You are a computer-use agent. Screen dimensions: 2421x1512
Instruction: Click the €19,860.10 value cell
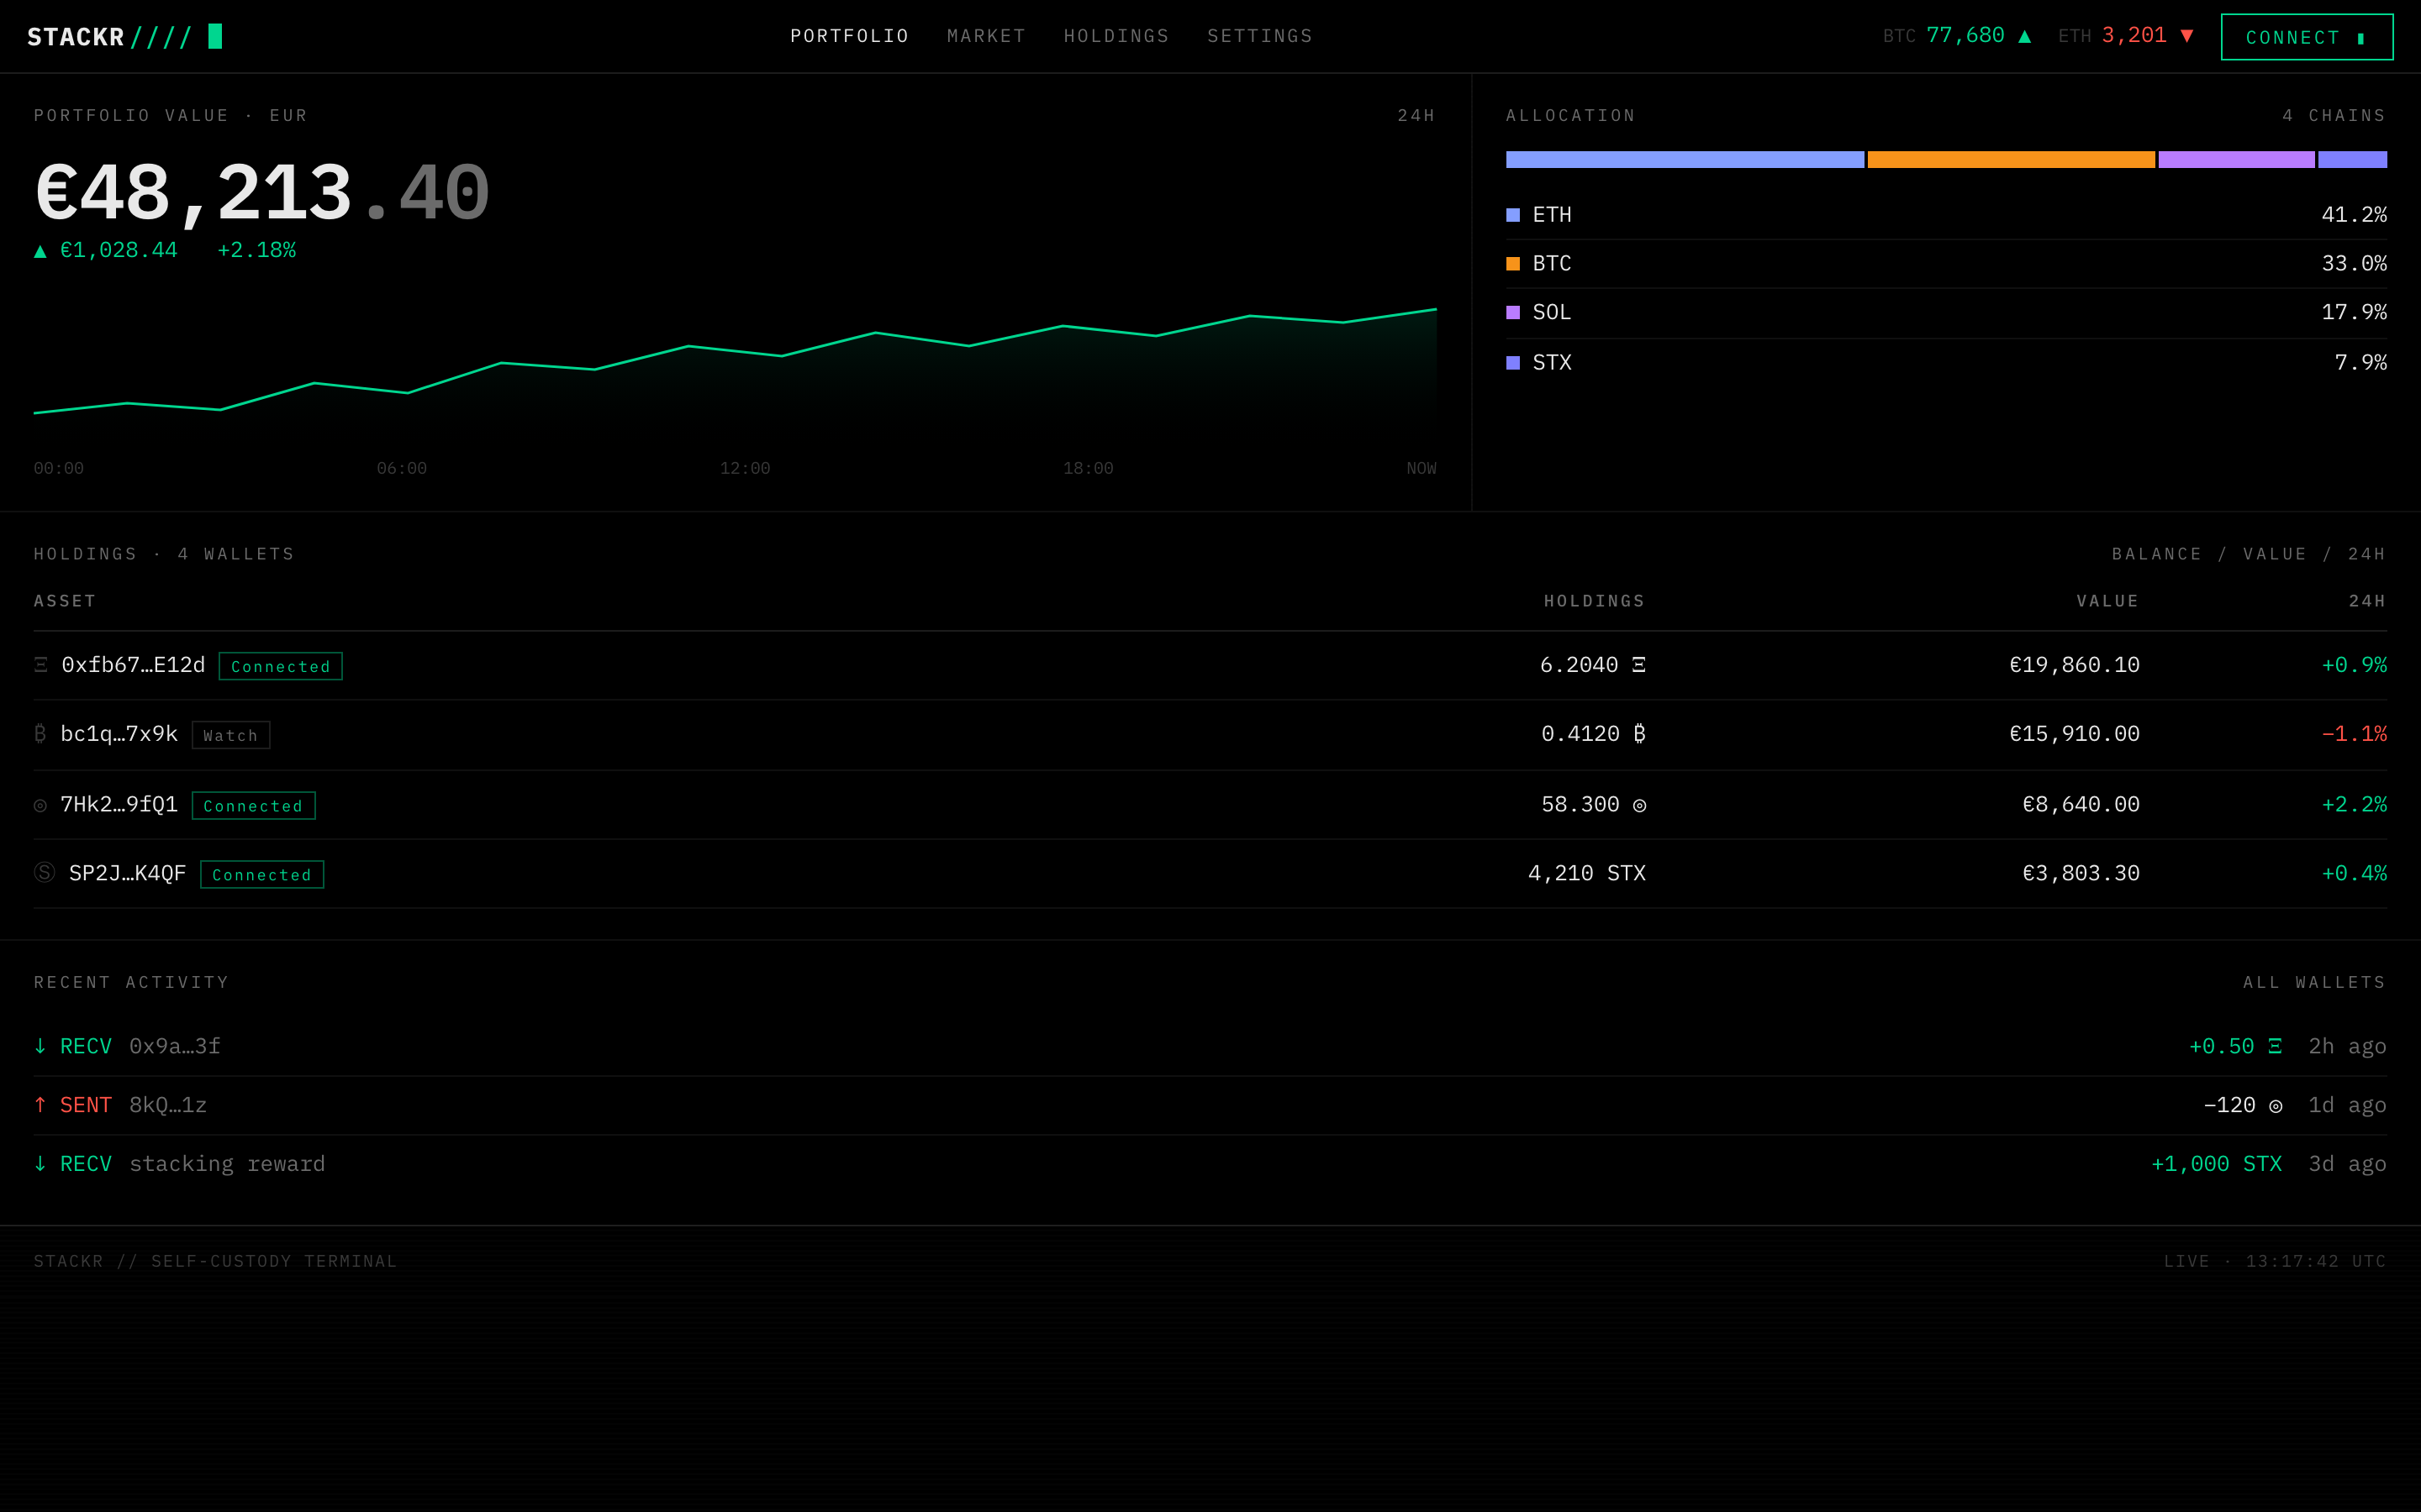click(x=2074, y=665)
